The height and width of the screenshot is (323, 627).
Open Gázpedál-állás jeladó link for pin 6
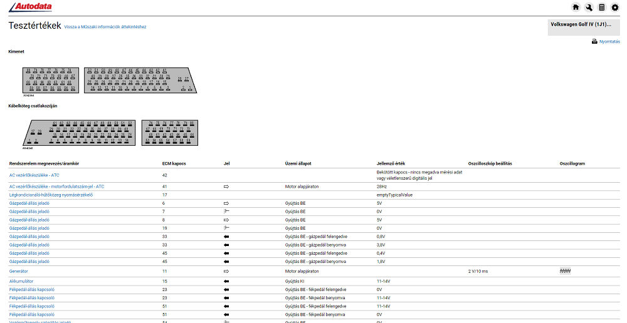(29, 203)
